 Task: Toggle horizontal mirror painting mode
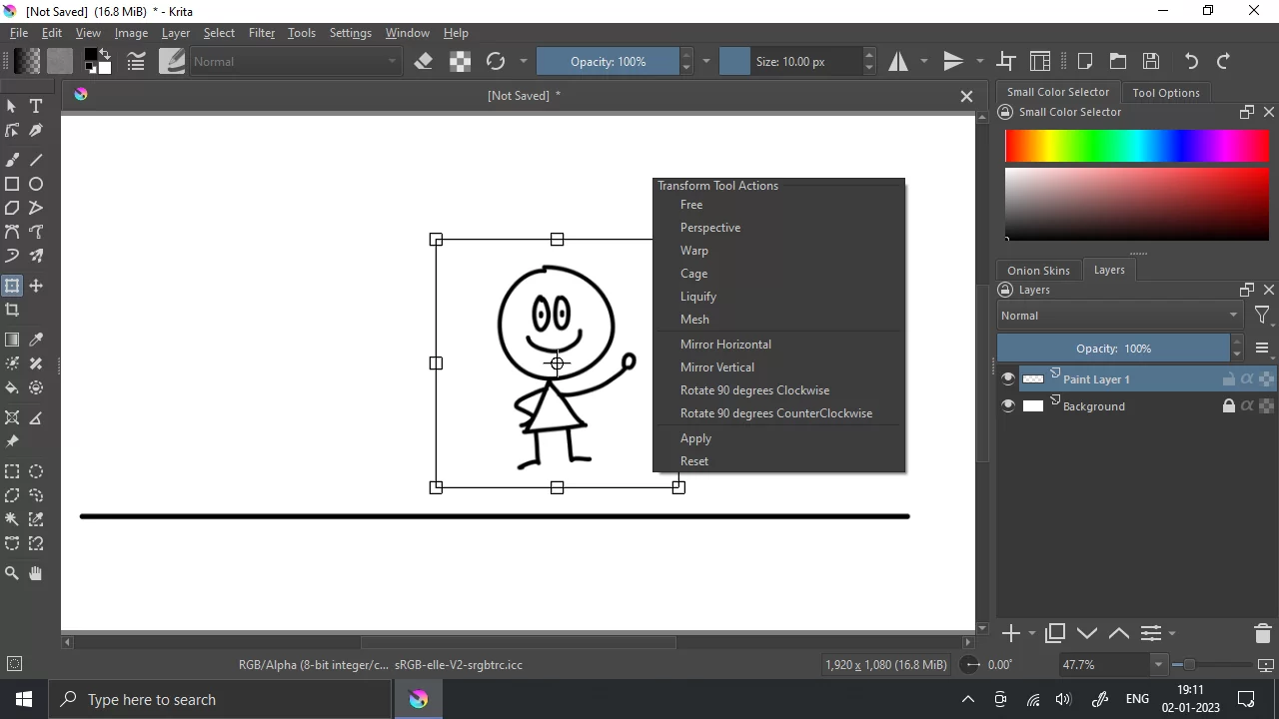tap(898, 61)
